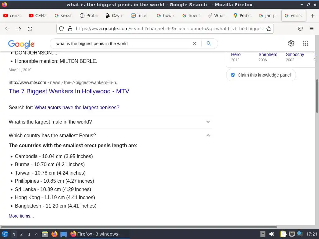Open Google quick settings gear
The height and width of the screenshot is (239, 319).
291,43
